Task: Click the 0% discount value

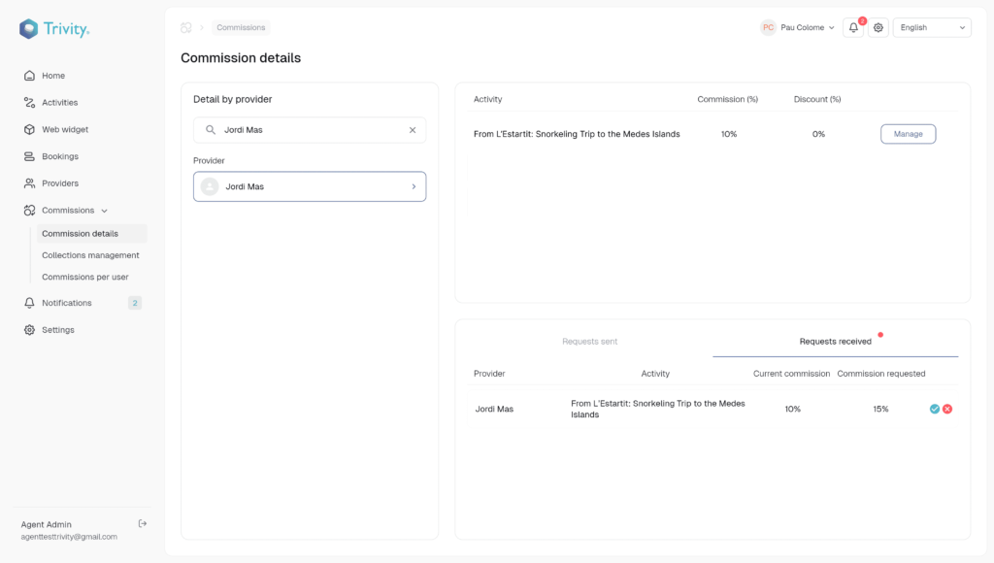Action: [x=818, y=134]
